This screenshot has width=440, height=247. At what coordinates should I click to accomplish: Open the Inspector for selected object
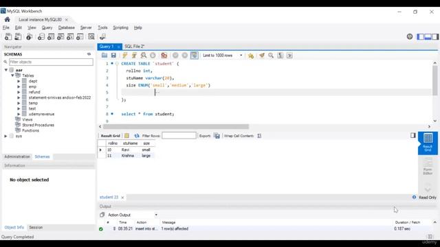29,36
